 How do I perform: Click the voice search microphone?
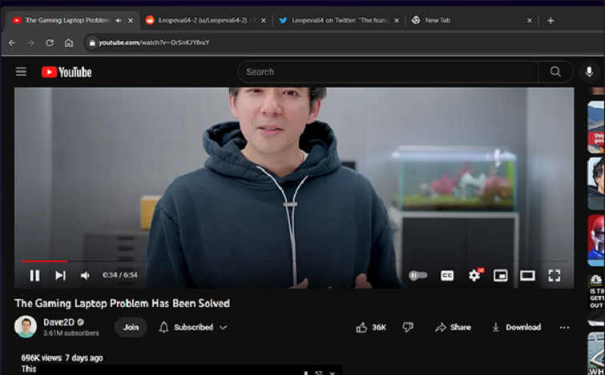589,72
